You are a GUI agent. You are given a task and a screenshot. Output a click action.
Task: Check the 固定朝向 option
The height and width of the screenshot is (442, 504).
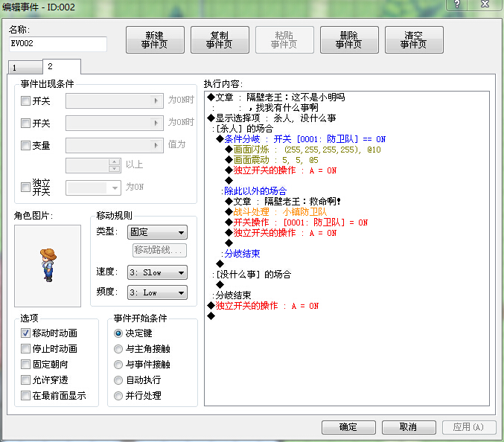point(25,365)
